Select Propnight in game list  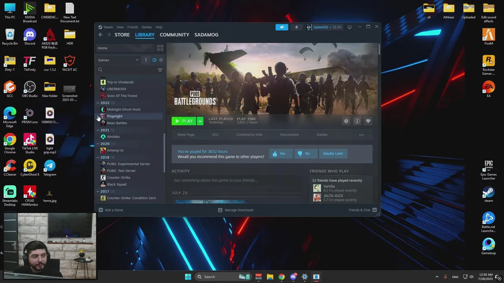(131, 116)
